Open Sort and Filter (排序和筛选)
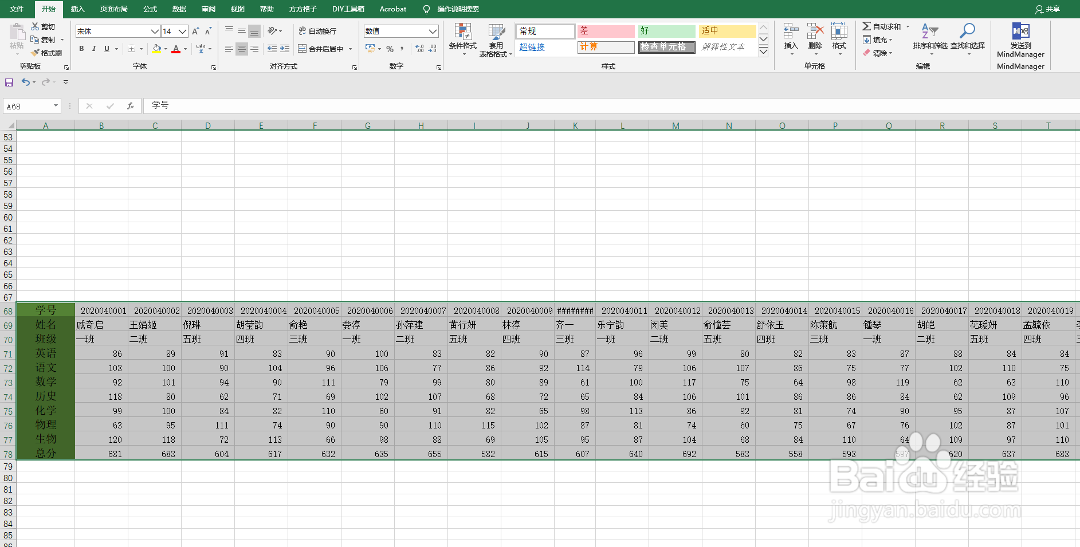This screenshot has height=547, width=1080. [x=930, y=38]
